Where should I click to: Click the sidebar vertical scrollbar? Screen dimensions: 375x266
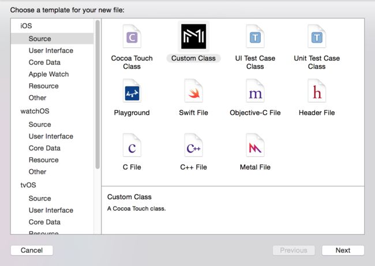click(97, 95)
